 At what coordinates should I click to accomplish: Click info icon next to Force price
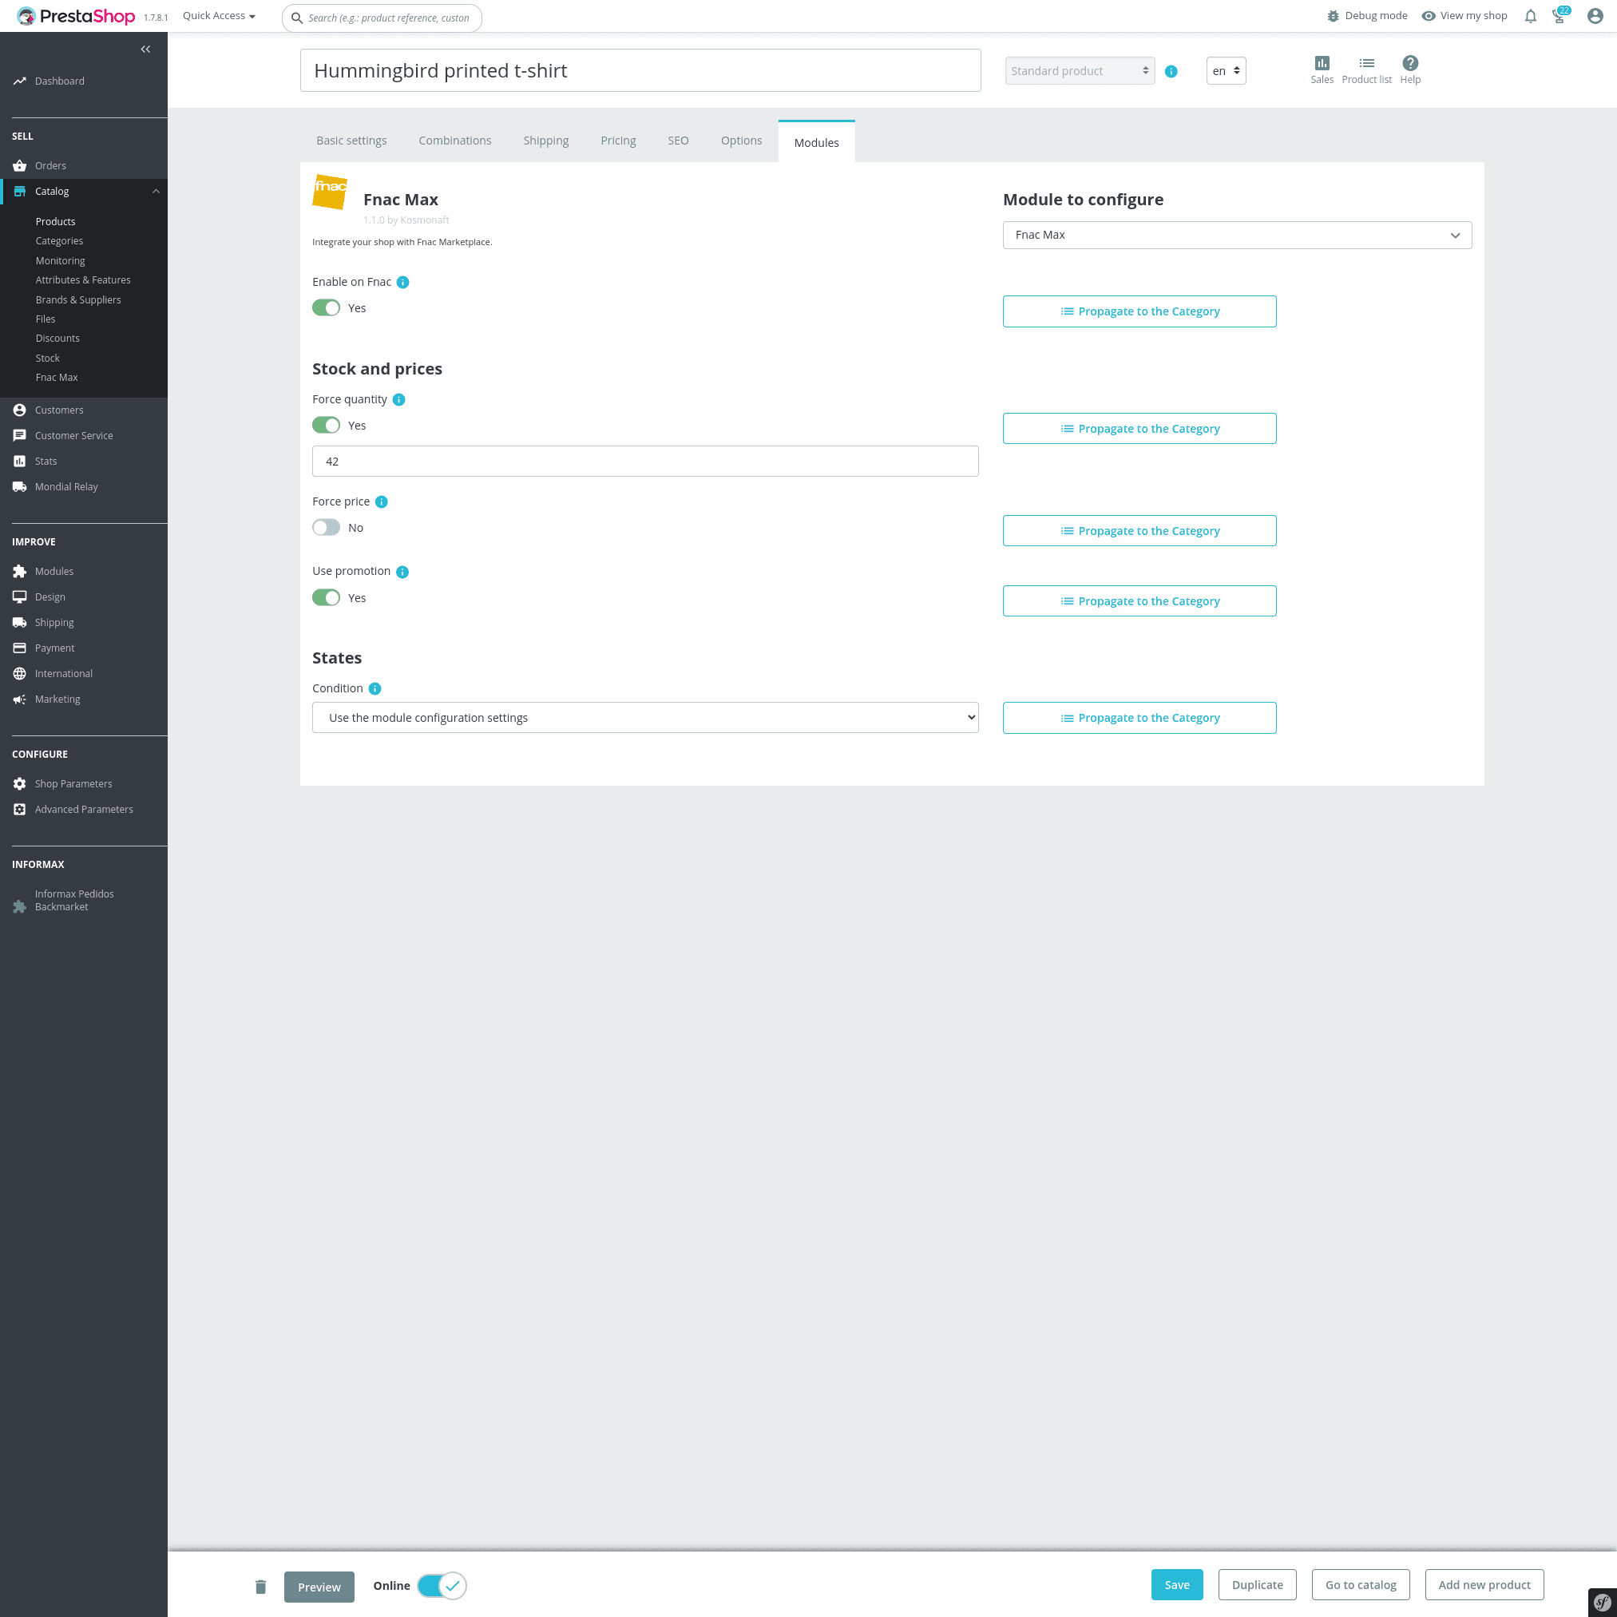coord(382,502)
